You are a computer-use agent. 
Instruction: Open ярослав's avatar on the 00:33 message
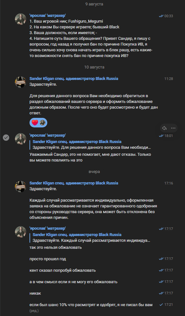[21, 19]
